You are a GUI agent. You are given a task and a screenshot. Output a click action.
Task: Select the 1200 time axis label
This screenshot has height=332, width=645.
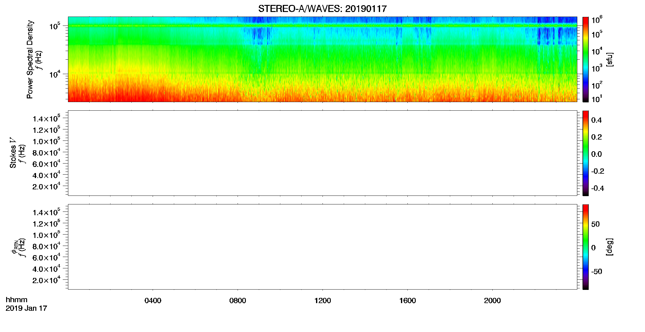click(x=322, y=301)
